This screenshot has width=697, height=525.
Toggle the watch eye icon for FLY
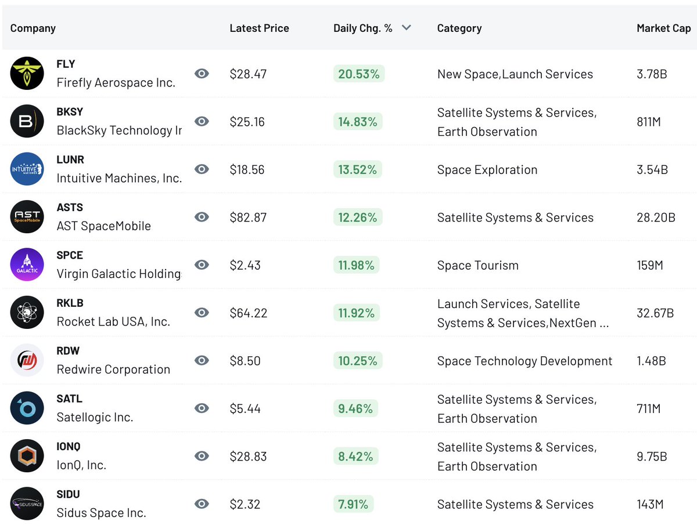click(x=202, y=73)
